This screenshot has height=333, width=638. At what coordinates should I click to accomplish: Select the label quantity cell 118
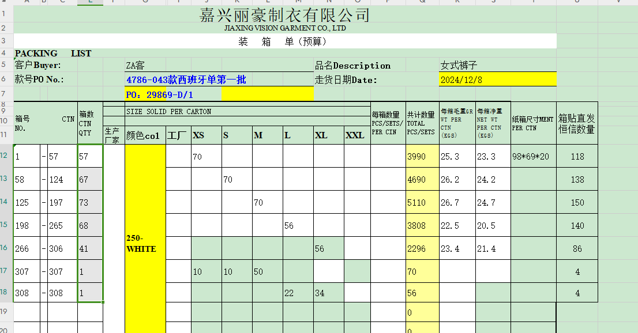(x=577, y=157)
